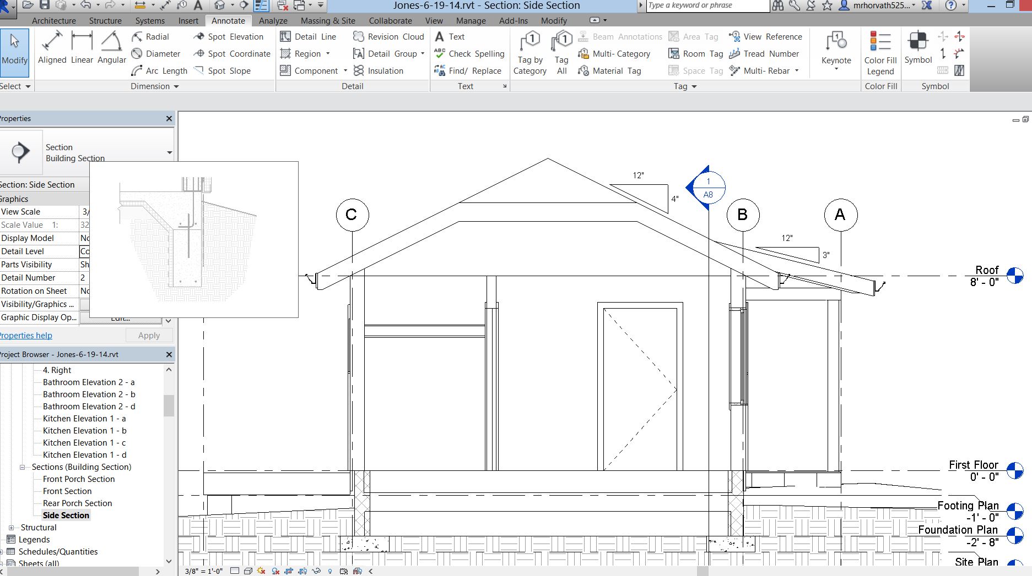Collapse the Sections (Building Section) tree node
The width and height of the screenshot is (1032, 576).
(x=23, y=467)
